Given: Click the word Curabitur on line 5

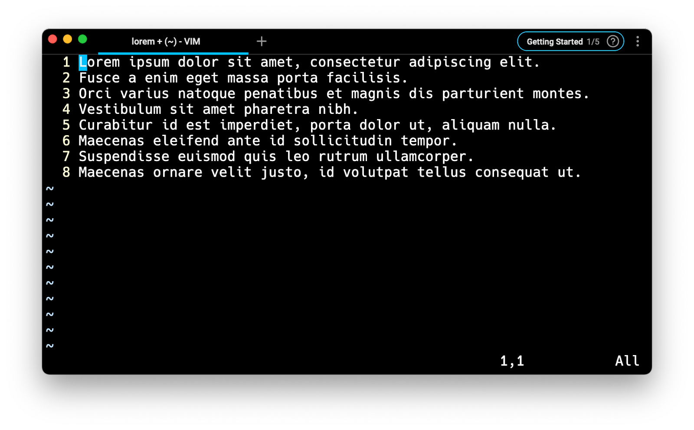Looking at the screenshot, I should (x=115, y=125).
